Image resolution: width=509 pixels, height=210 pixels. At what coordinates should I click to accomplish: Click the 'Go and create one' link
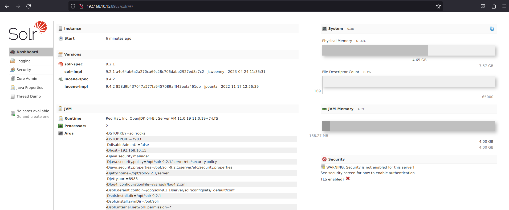[33, 116]
